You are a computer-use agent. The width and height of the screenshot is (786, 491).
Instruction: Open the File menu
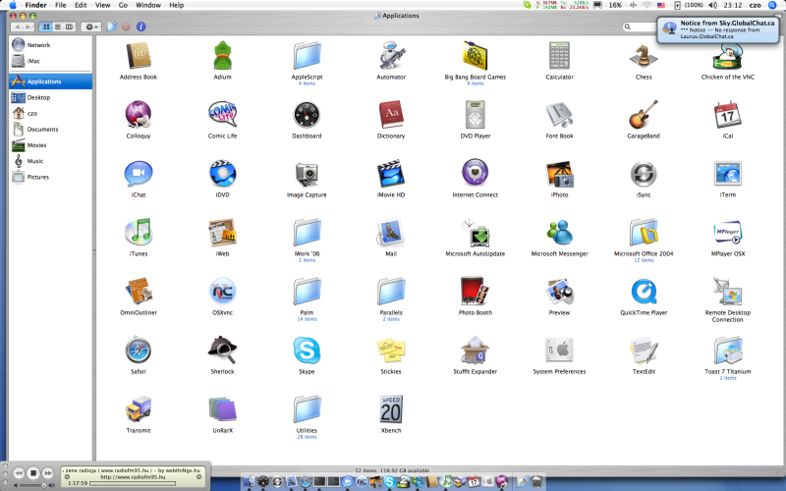pos(61,5)
